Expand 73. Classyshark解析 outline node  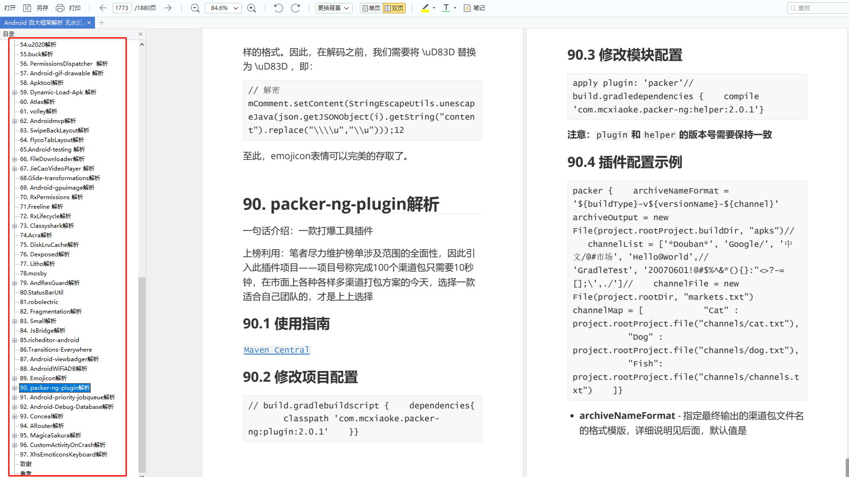tap(15, 226)
